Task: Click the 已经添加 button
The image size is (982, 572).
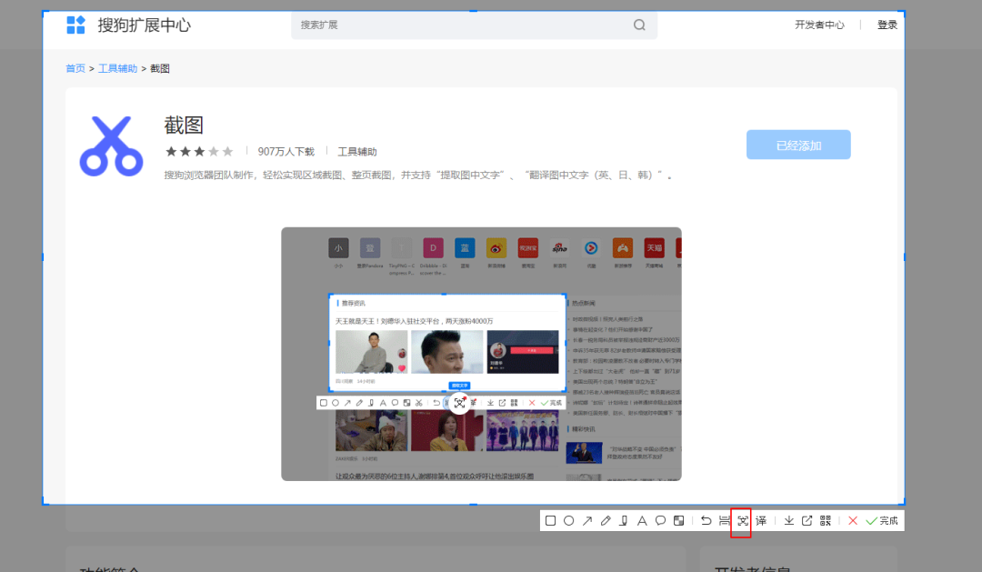Action: click(x=798, y=145)
